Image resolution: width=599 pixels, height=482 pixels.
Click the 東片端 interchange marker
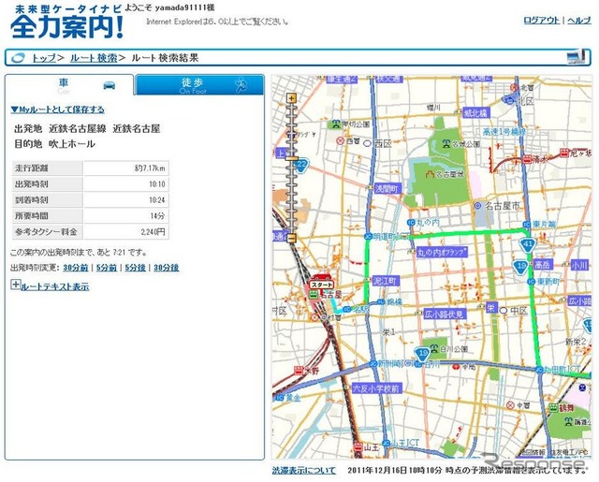(527, 225)
